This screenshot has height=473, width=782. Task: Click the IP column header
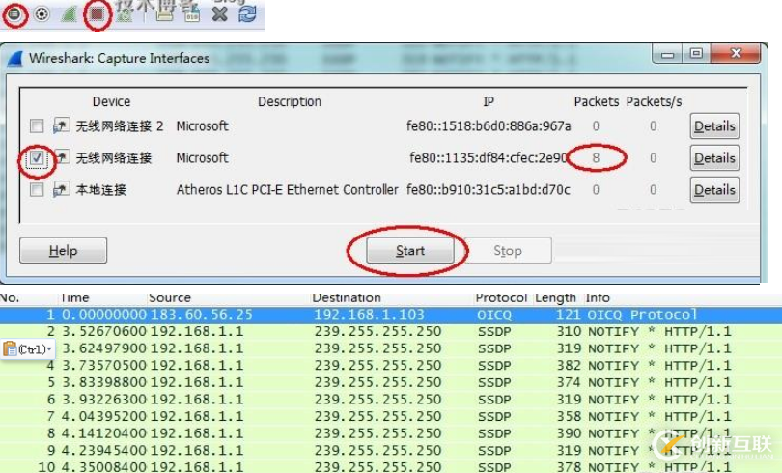click(489, 101)
